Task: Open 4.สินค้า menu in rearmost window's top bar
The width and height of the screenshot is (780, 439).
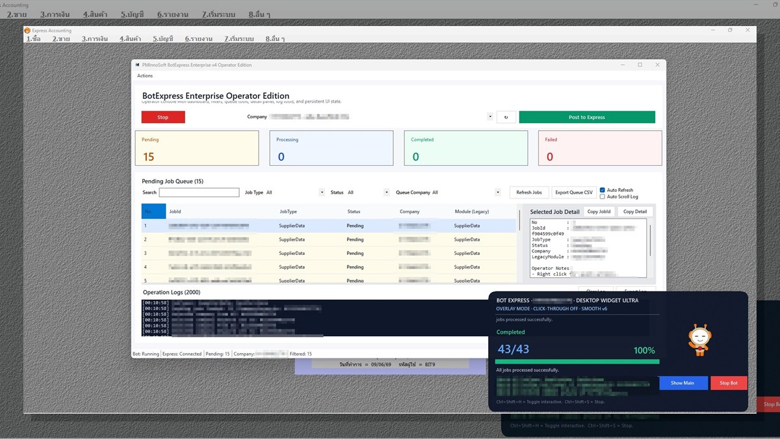Action: pyautogui.click(x=95, y=14)
